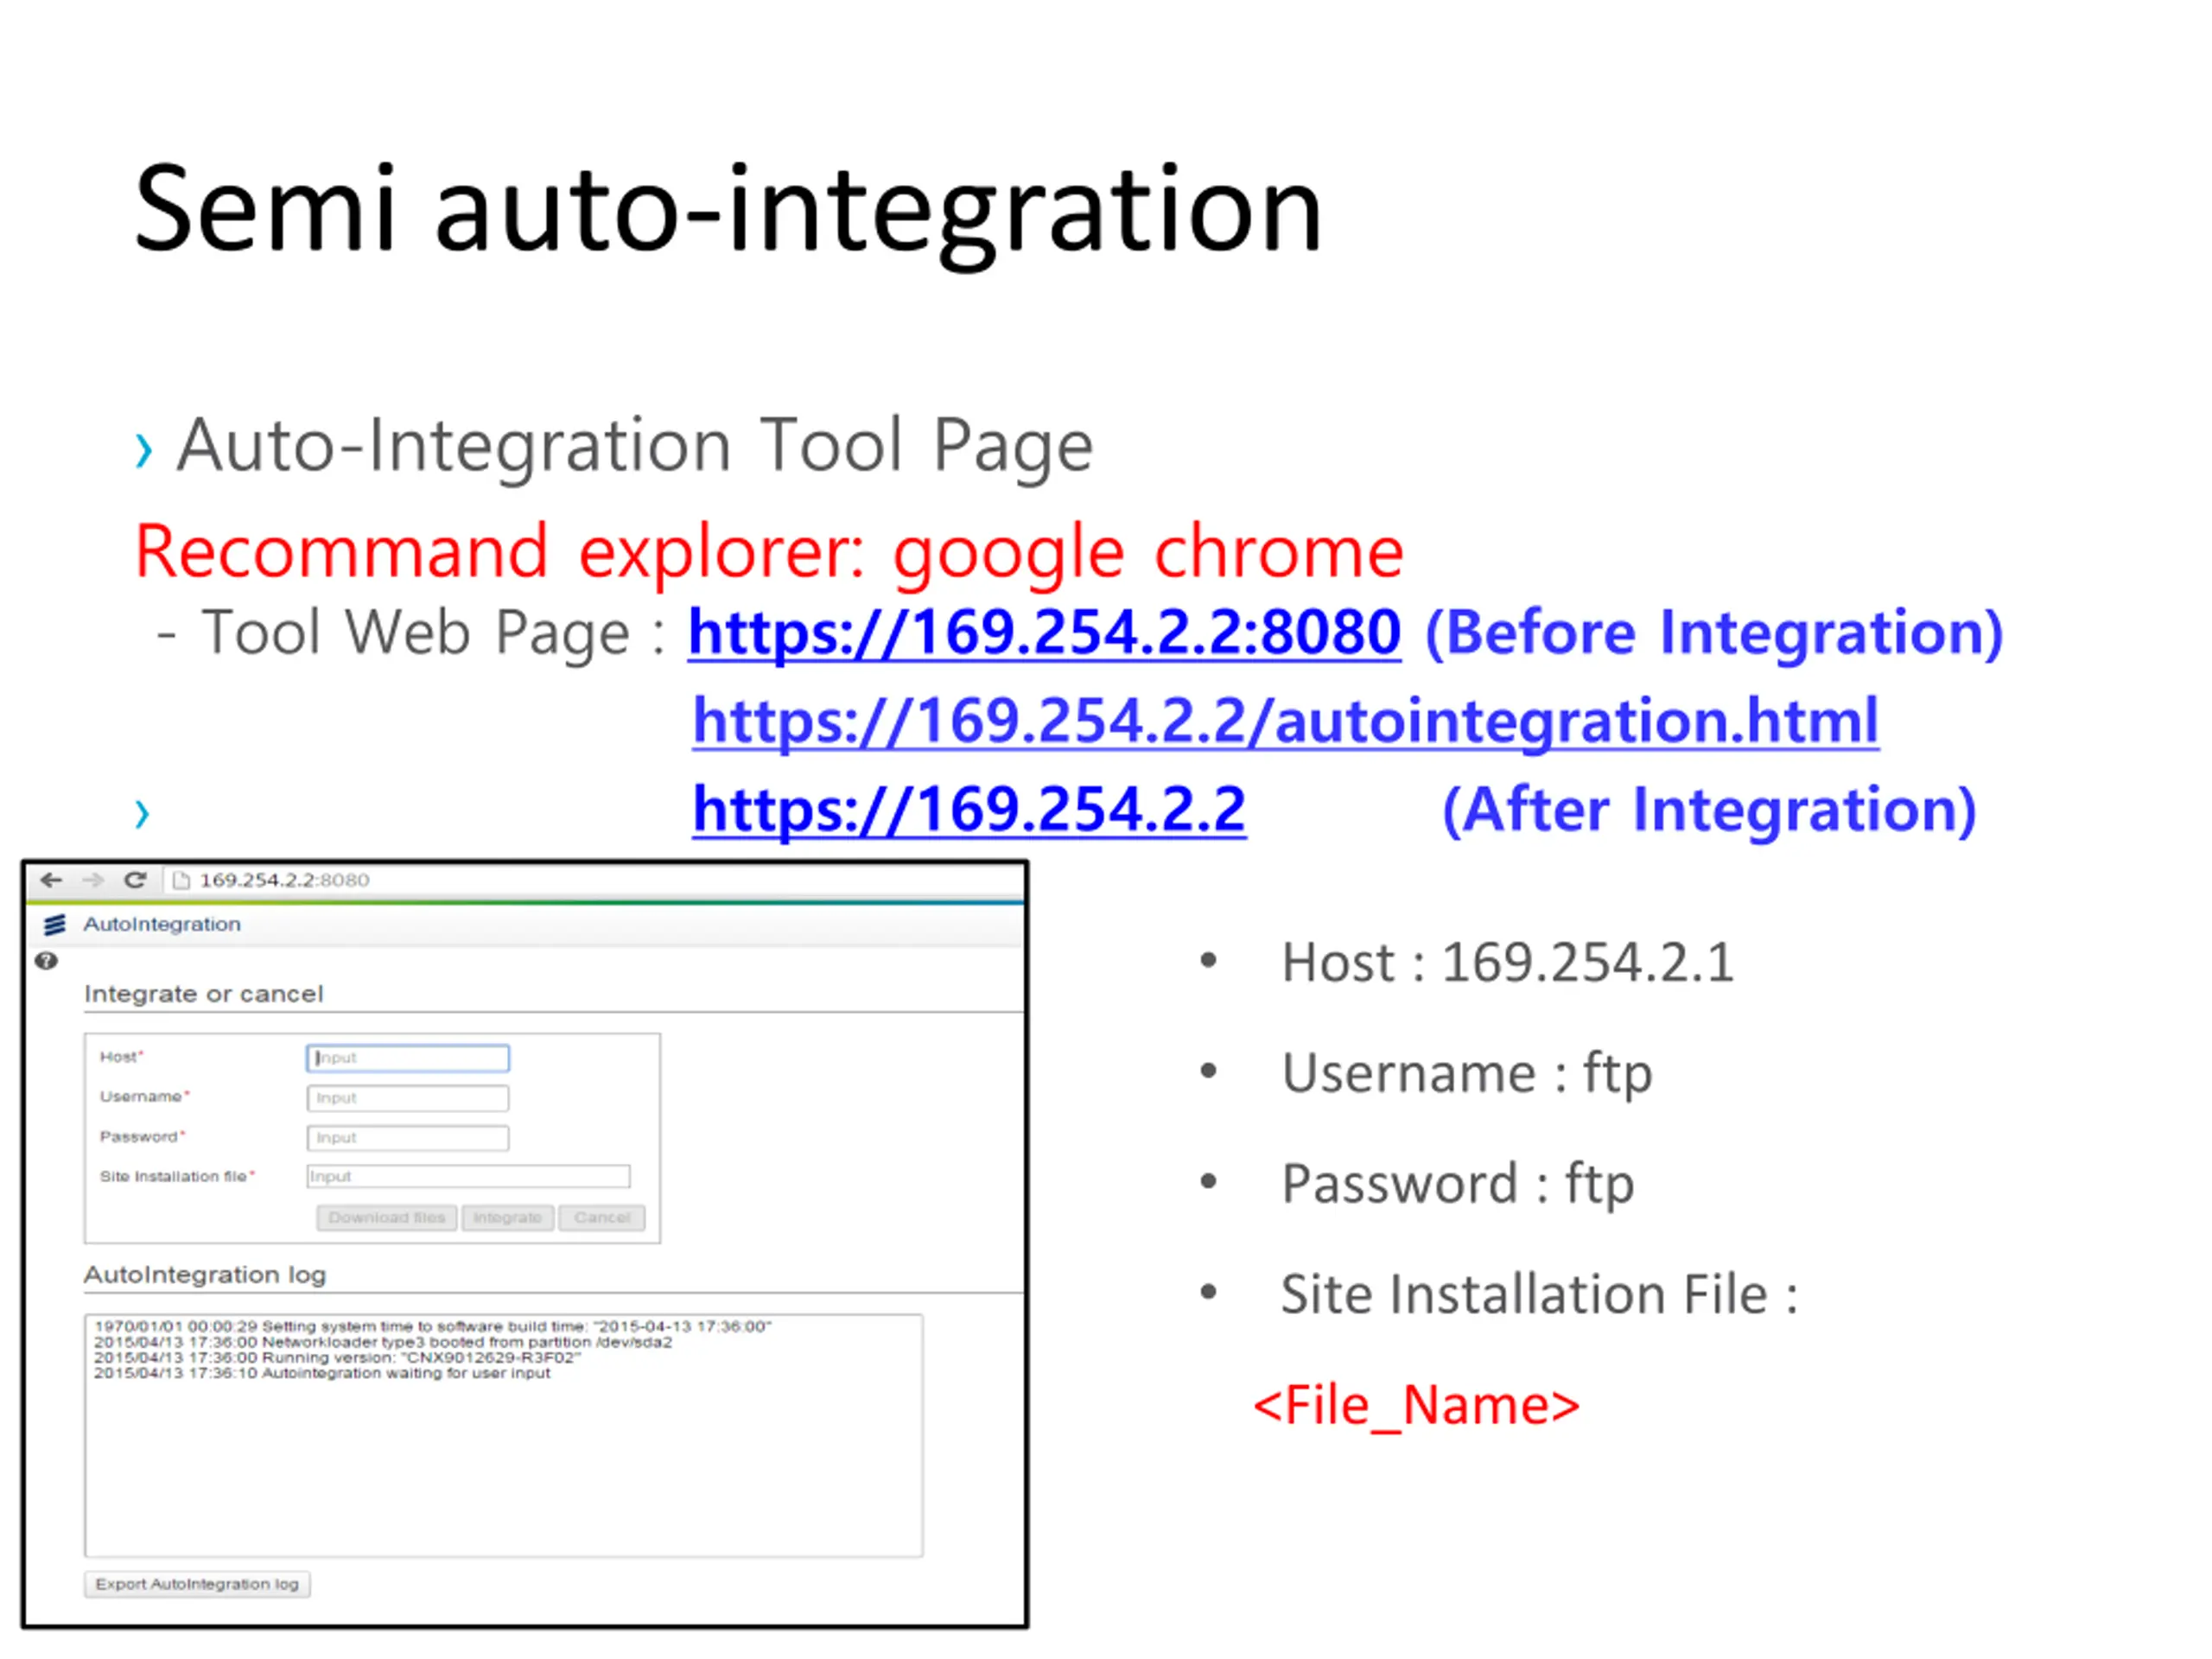Click the Username input field

[x=408, y=1098]
